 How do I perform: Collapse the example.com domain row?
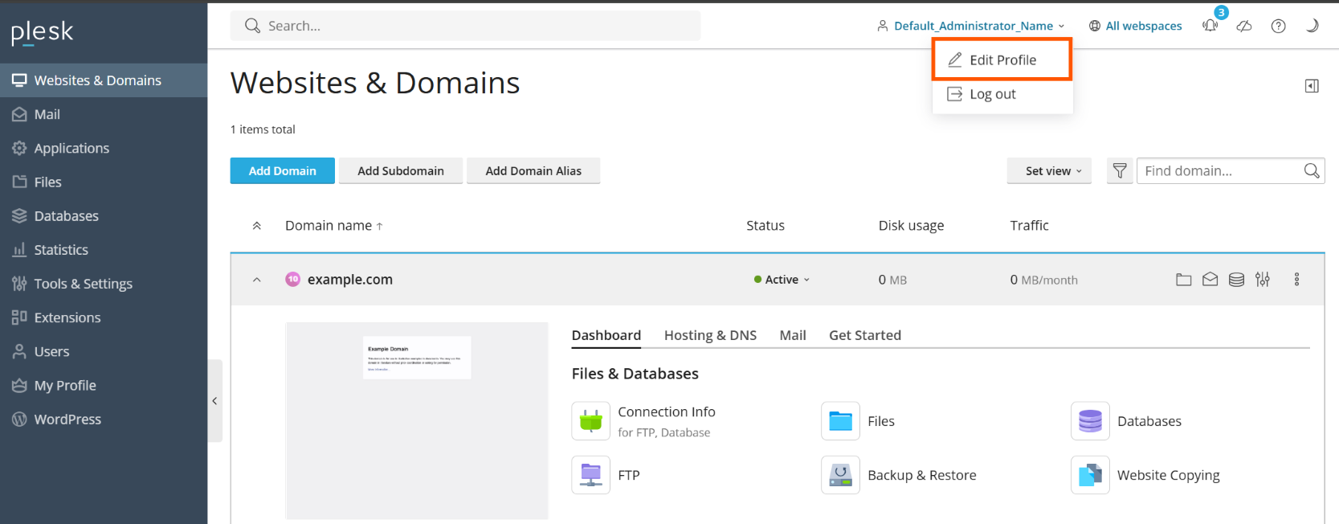[257, 280]
